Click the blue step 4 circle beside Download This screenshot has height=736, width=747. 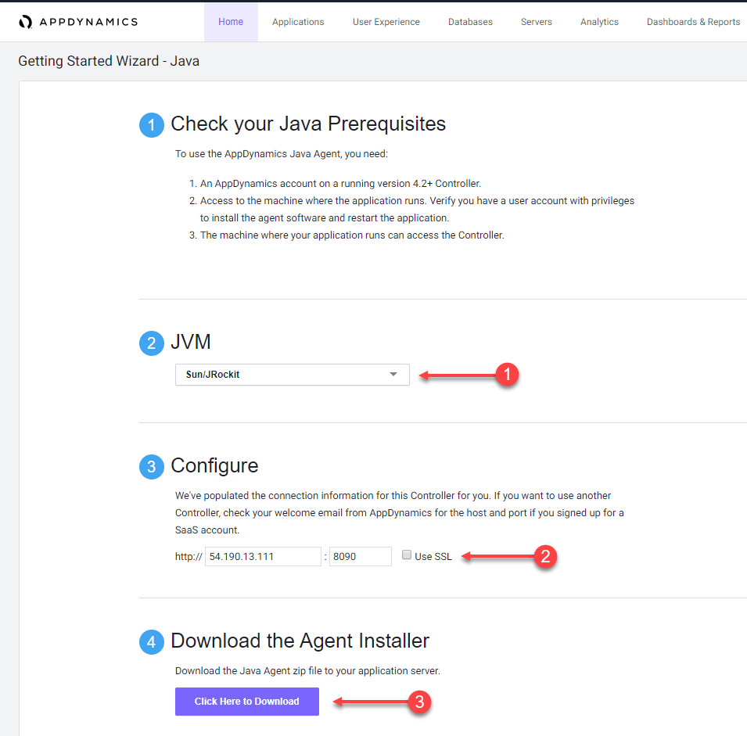152,642
